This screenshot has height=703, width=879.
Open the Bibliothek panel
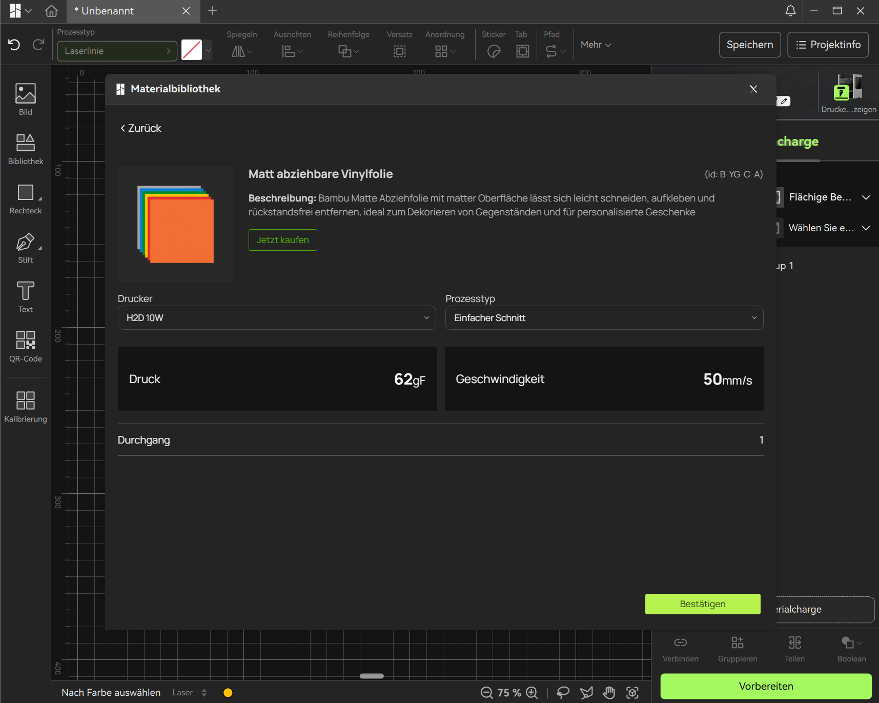pos(25,149)
